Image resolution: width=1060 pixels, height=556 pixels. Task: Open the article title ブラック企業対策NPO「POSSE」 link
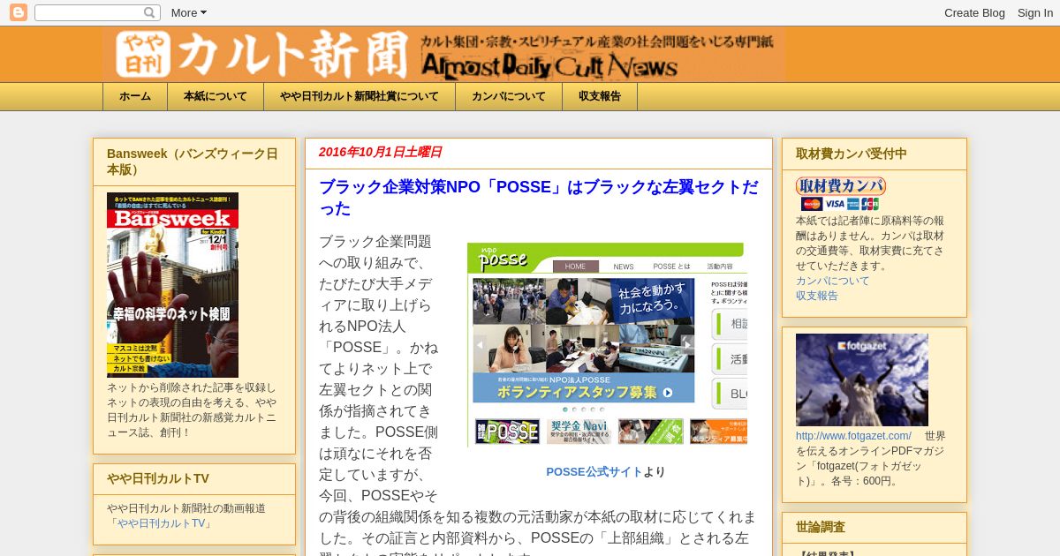click(538, 198)
